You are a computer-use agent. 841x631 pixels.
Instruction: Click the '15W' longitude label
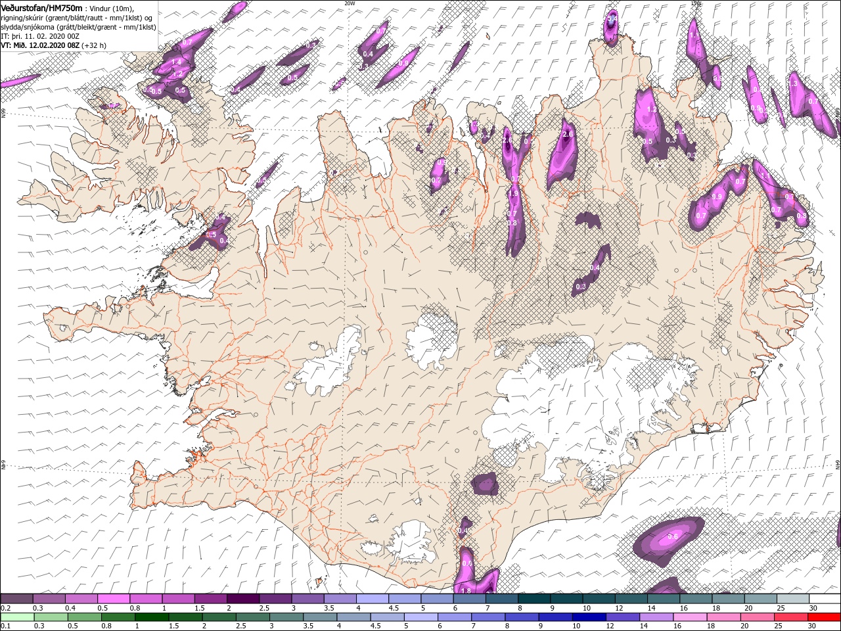click(696, 3)
